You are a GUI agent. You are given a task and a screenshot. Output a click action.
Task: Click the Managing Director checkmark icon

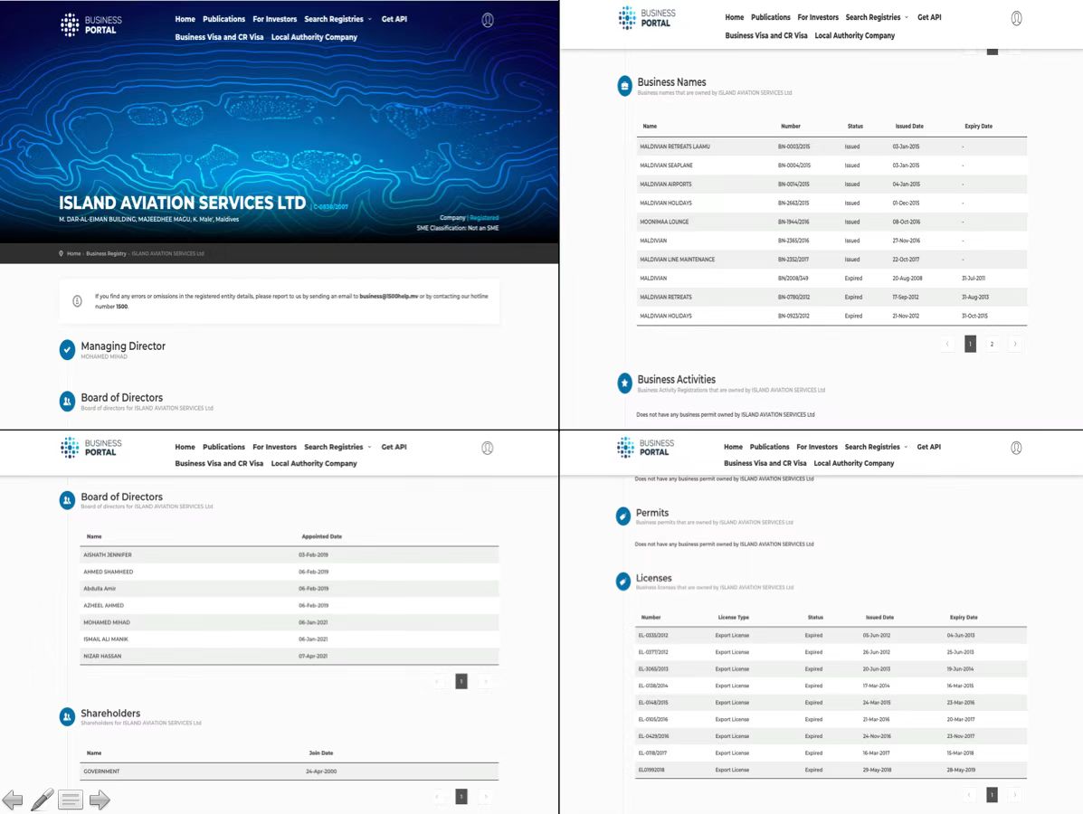(67, 349)
